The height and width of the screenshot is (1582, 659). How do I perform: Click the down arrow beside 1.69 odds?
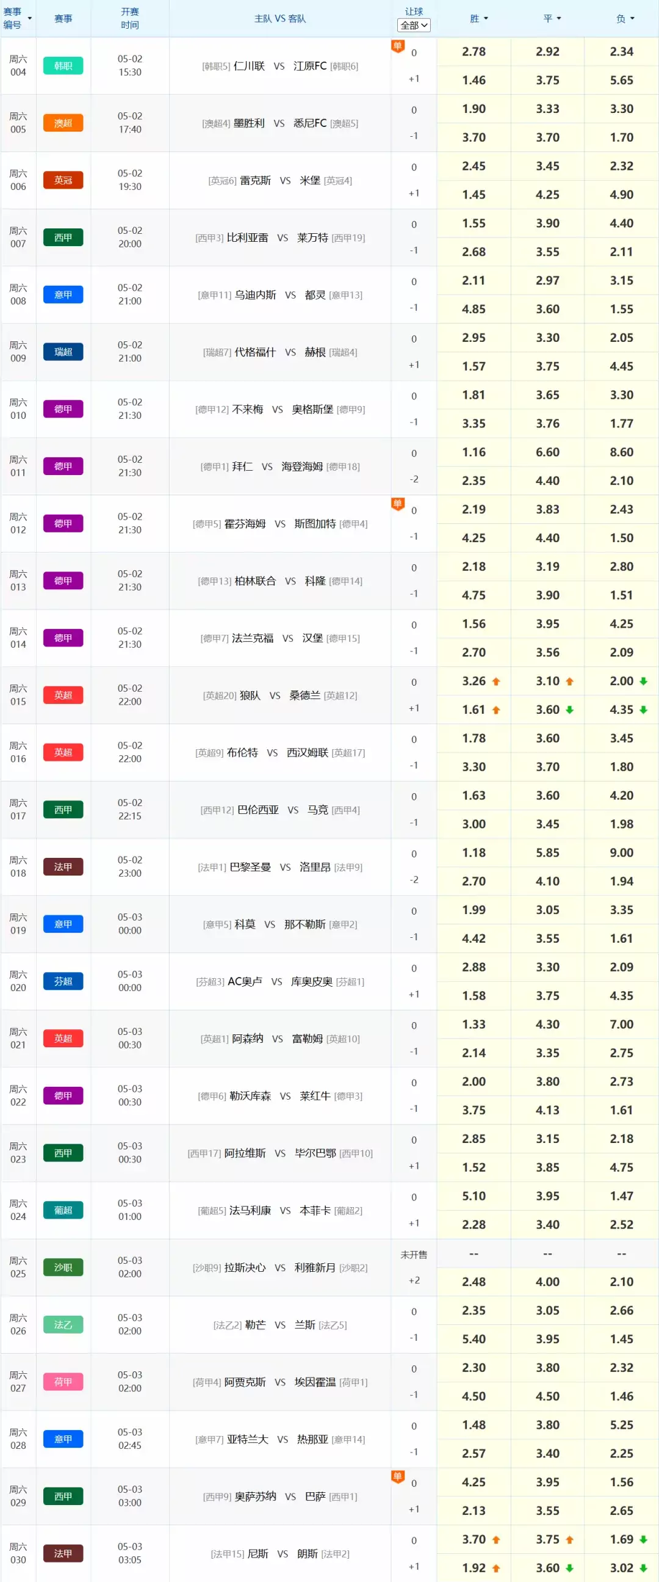click(643, 1540)
